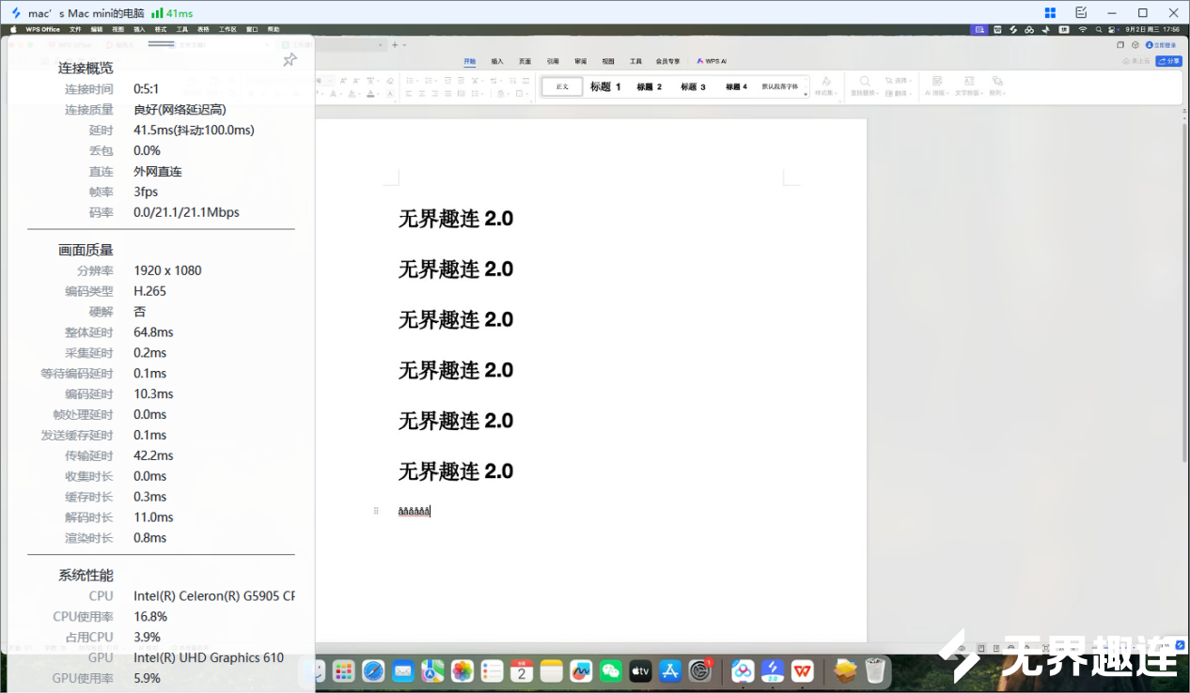
Task: Open the 无界趣连 2.0 Dock app
Action: (x=773, y=670)
